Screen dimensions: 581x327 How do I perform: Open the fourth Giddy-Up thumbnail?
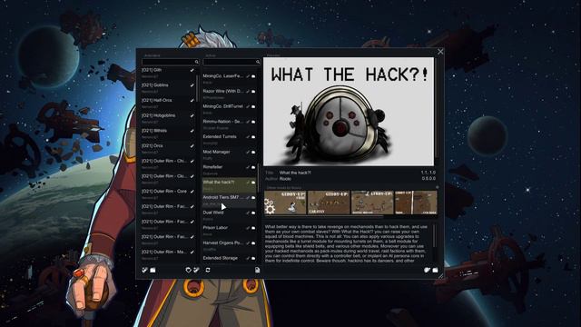[416, 203]
